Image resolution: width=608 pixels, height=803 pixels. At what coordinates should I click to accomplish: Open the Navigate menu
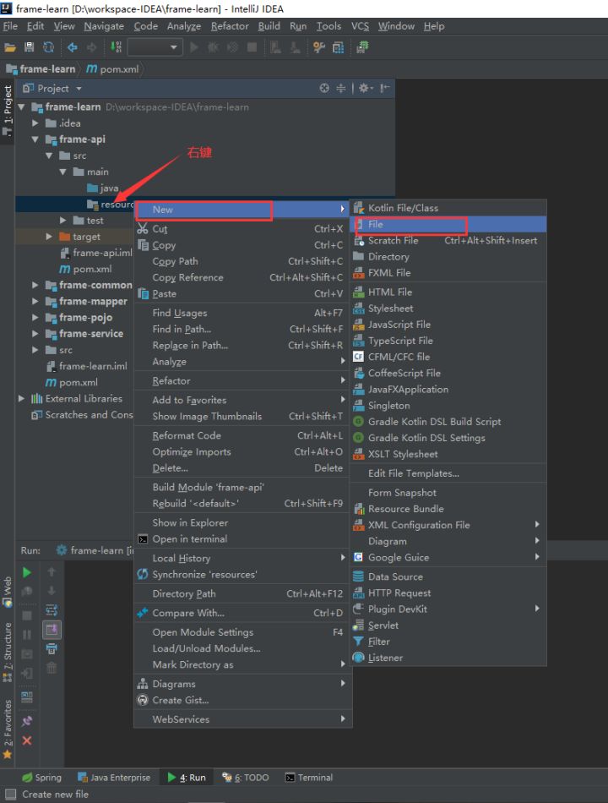point(104,26)
